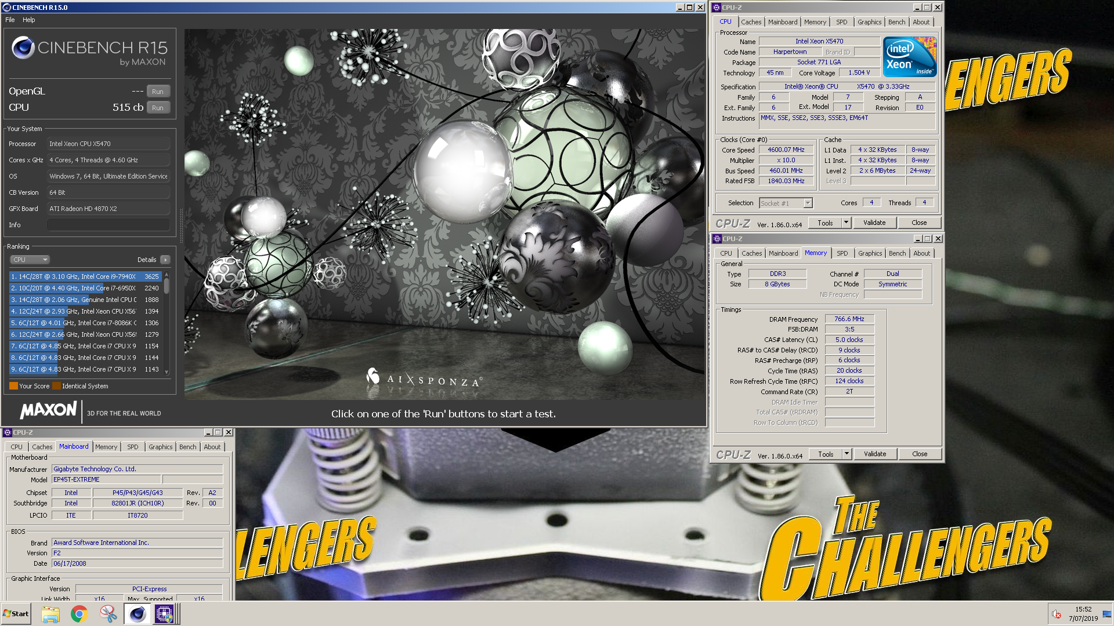Screen dimensions: 1114x626
Task: Switch to Caches tab in top CPU-Z window
Action: (x=751, y=22)
